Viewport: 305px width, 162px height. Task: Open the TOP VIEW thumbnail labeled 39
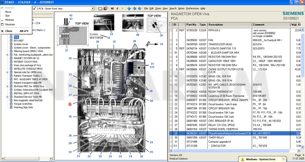[x=157, y=25]
